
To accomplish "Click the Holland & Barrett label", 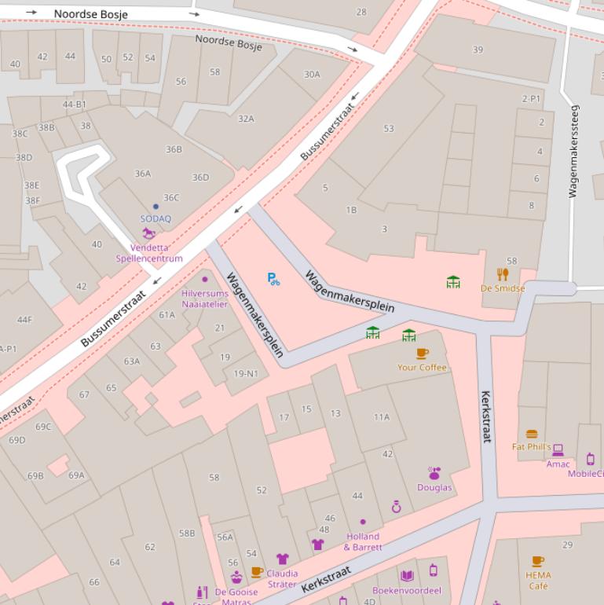I will click(x=362, y=541).
